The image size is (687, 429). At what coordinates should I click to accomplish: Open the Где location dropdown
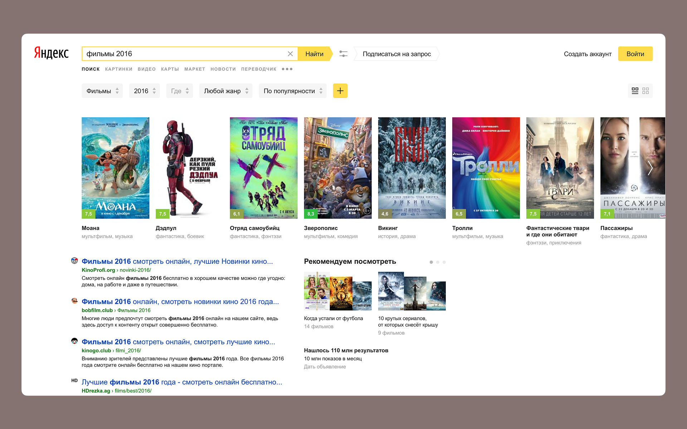click(180, 91)
